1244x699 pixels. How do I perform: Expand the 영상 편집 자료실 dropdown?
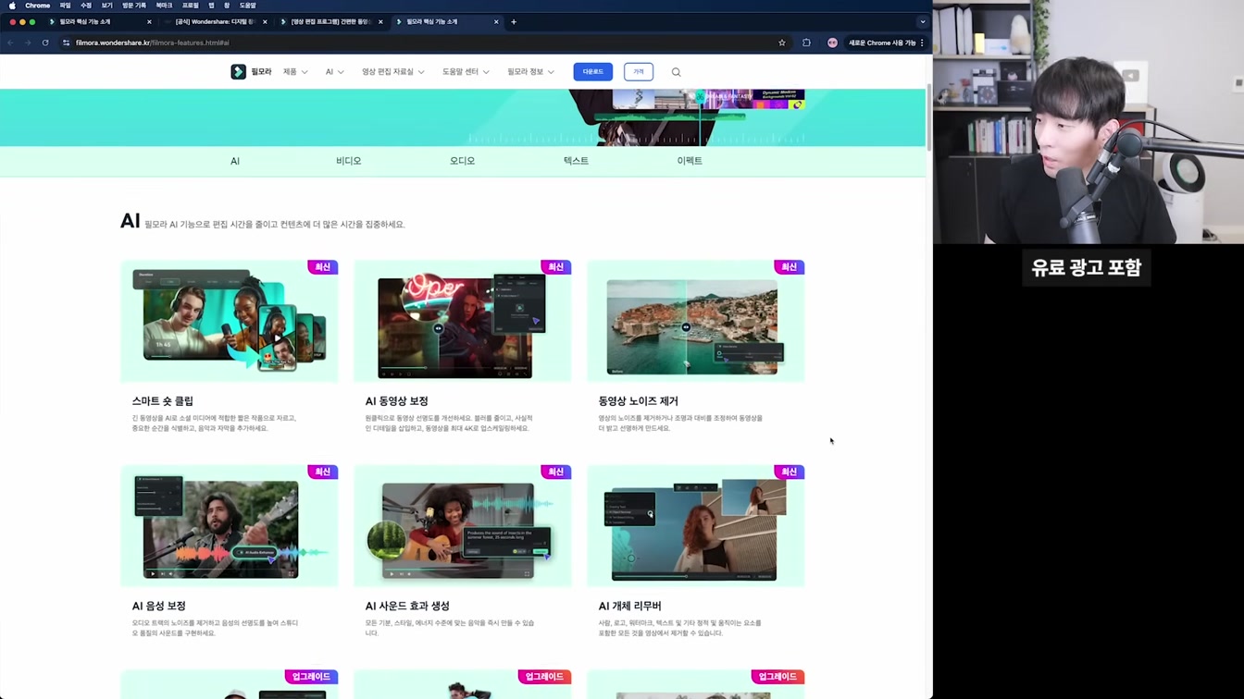pos(392,71)
